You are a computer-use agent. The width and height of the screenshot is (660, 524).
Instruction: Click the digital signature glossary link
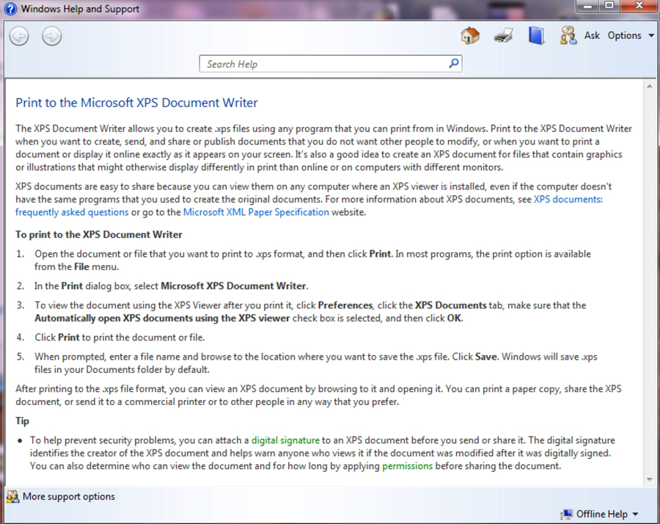point(285,440)
